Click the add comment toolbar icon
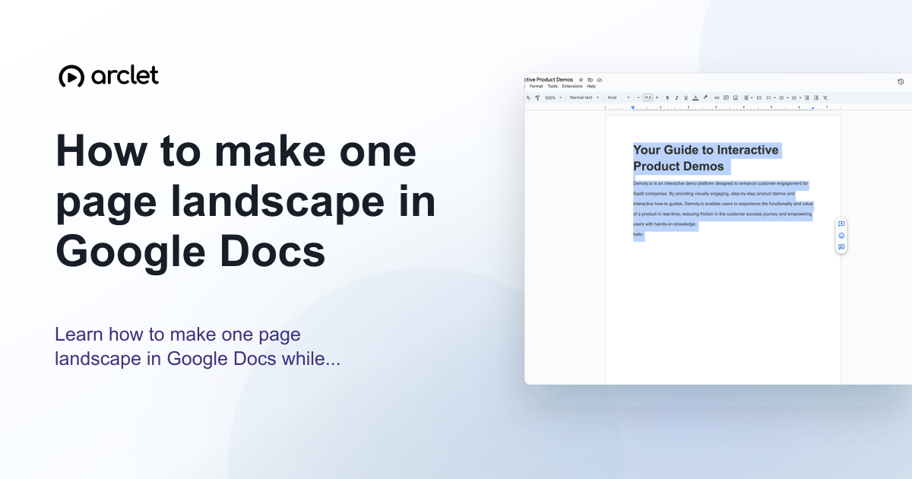Viewport: 912px width, 479px height. [x=726, y=97]
